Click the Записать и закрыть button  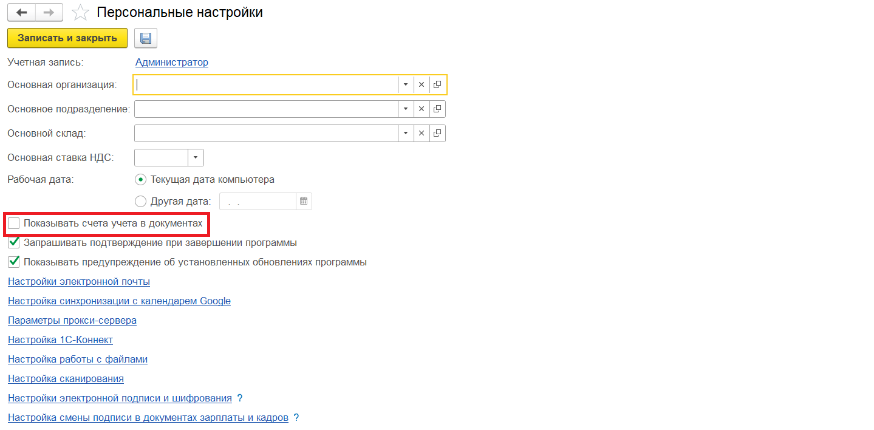coord(67,38)
